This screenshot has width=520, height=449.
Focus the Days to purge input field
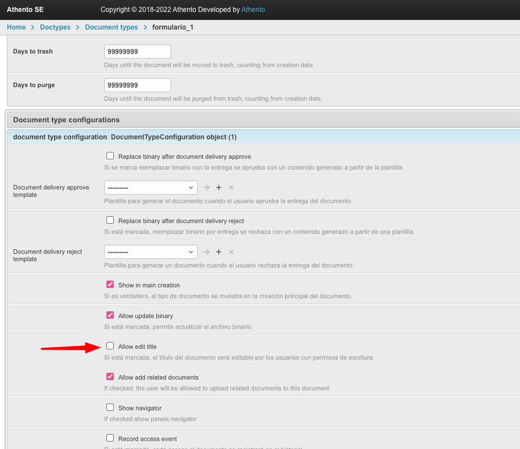(x=138, y=85)
